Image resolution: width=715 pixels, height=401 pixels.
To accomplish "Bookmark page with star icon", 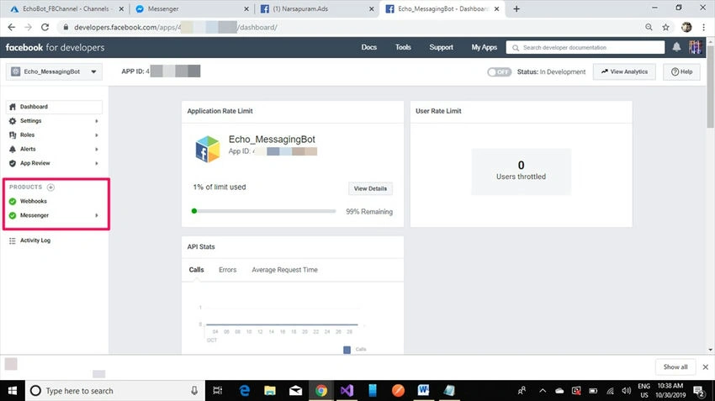I will (x=665, y=28).
